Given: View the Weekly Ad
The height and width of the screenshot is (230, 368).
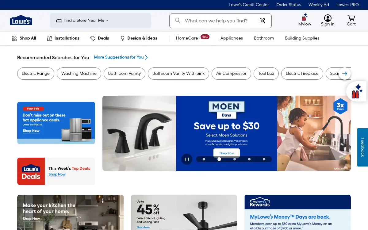Looking at the screenshot, I should (x=319, y=5).
